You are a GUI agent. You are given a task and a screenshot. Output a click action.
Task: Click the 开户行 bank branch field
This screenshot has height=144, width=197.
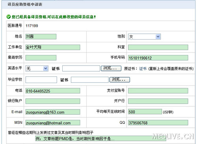pyautogui.click(x=158, y=101)
